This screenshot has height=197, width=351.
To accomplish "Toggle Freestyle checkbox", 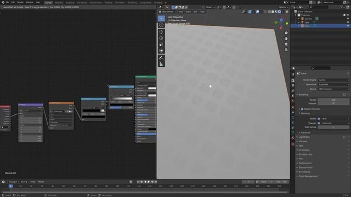I will click(x=300, y=172).
